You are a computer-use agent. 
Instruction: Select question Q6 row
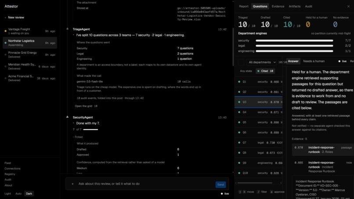(259, 133)
